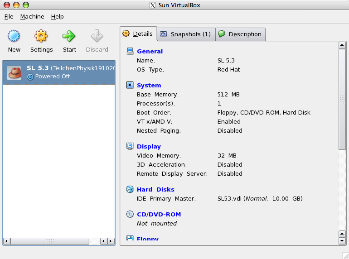This screenshot has width=349, height=259.
Task: Open the Machine menu
Action: [32, 17]
